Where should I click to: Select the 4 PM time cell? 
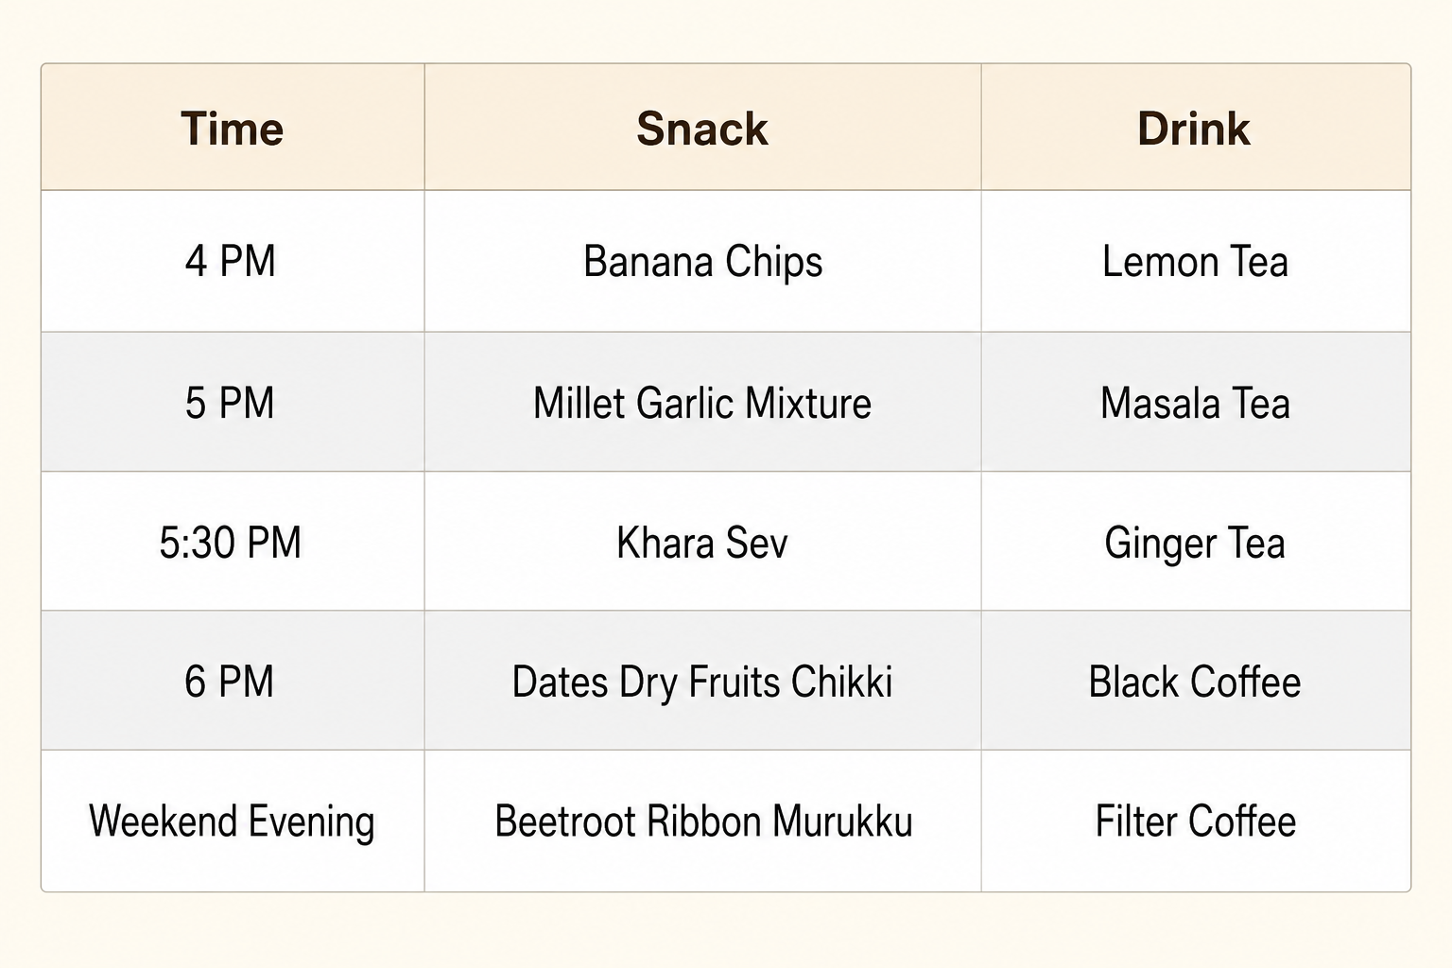(233, 261)
